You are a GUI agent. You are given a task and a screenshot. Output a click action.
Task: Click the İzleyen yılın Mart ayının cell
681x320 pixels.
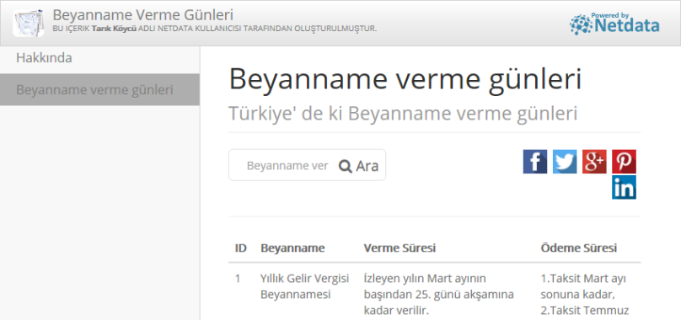(x=438, y=295)
